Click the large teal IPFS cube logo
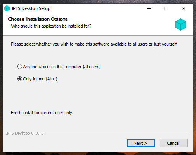 click(x=181, y=24)
